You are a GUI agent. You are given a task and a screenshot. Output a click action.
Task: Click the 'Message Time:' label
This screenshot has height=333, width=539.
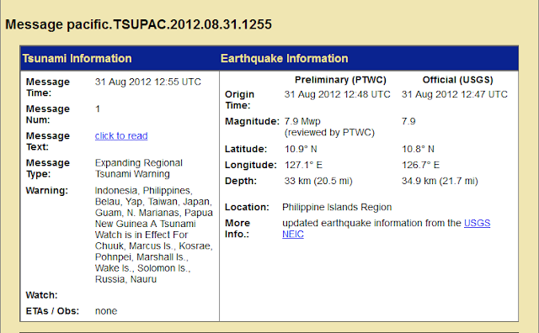(48, 87)
